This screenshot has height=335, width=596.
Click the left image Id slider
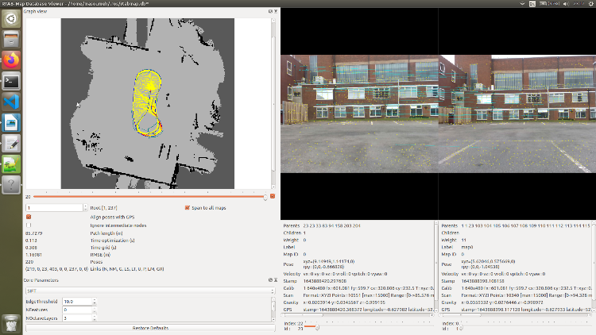point(317,328)
